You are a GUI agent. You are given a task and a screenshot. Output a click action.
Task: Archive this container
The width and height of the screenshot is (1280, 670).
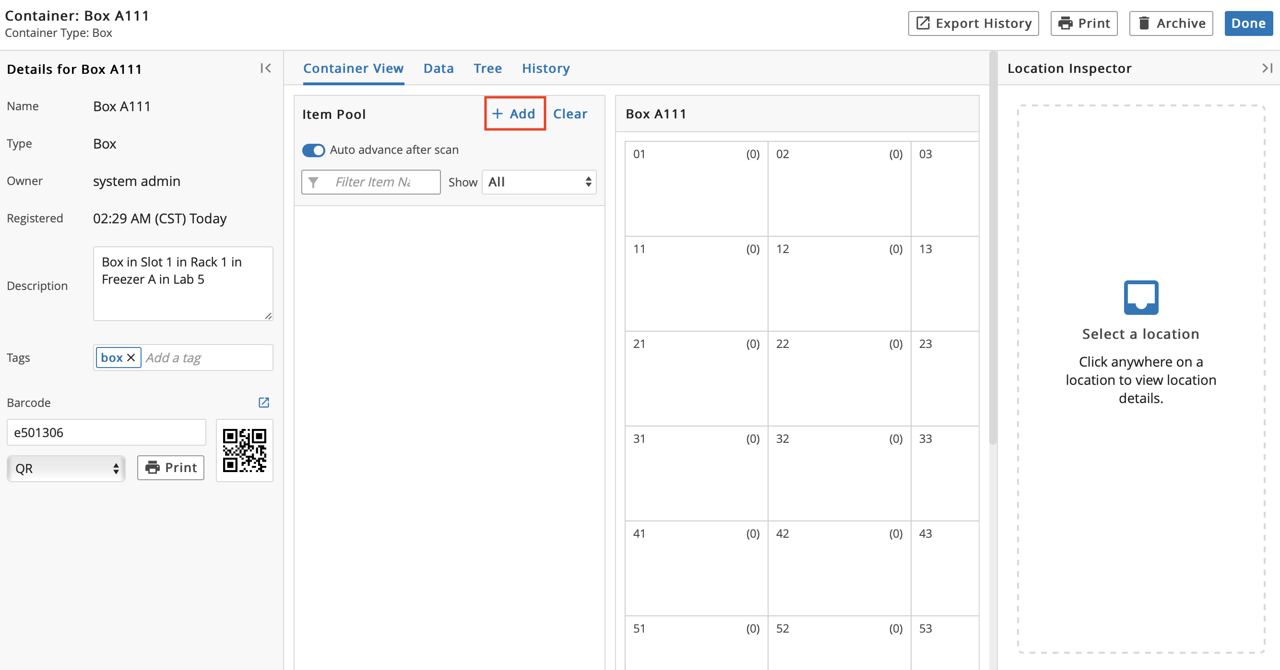click(1171, 23)
